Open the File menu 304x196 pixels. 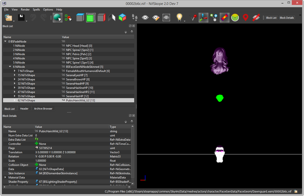point(6,9)
